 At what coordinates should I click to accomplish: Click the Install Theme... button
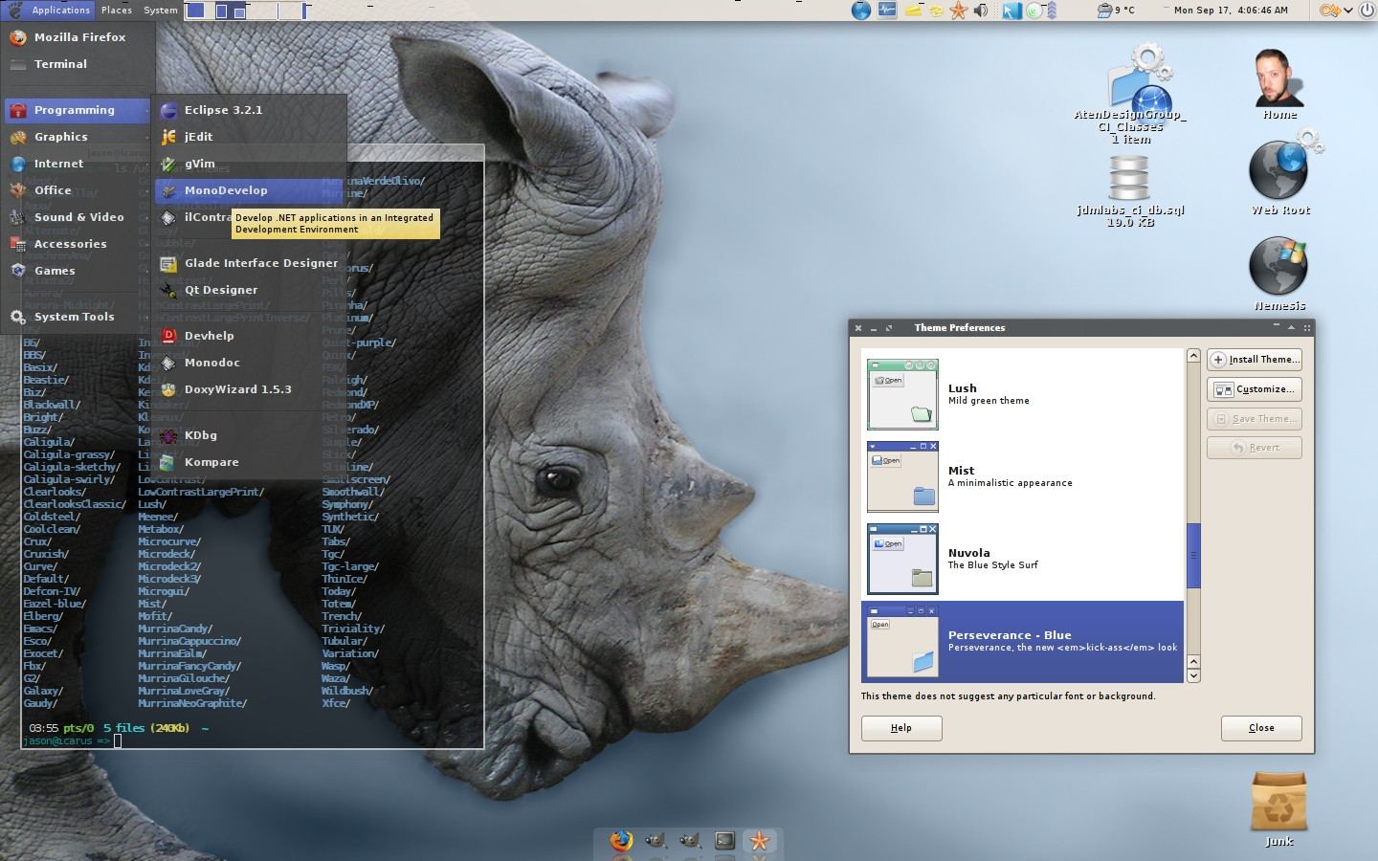tap(1255, 360)
